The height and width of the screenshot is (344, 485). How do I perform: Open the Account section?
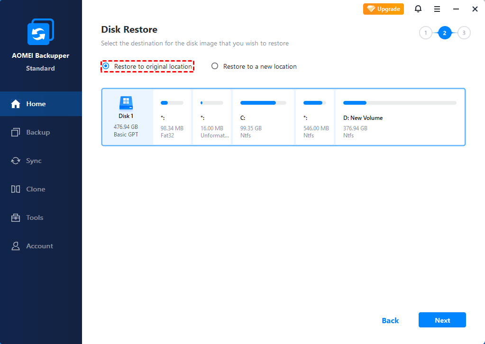coord(41,246)
